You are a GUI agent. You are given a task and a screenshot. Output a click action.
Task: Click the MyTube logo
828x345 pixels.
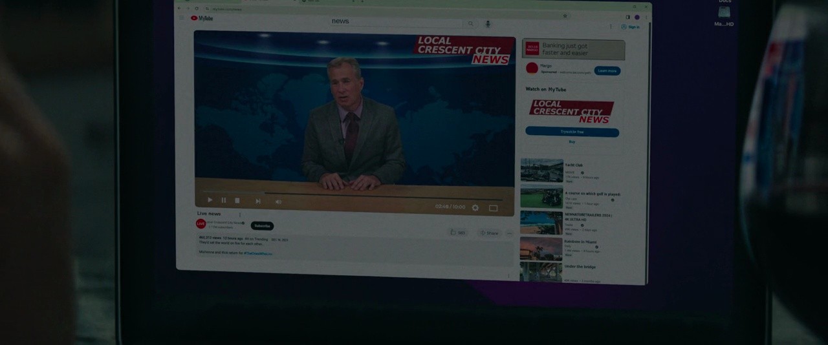tap(202, 18)
